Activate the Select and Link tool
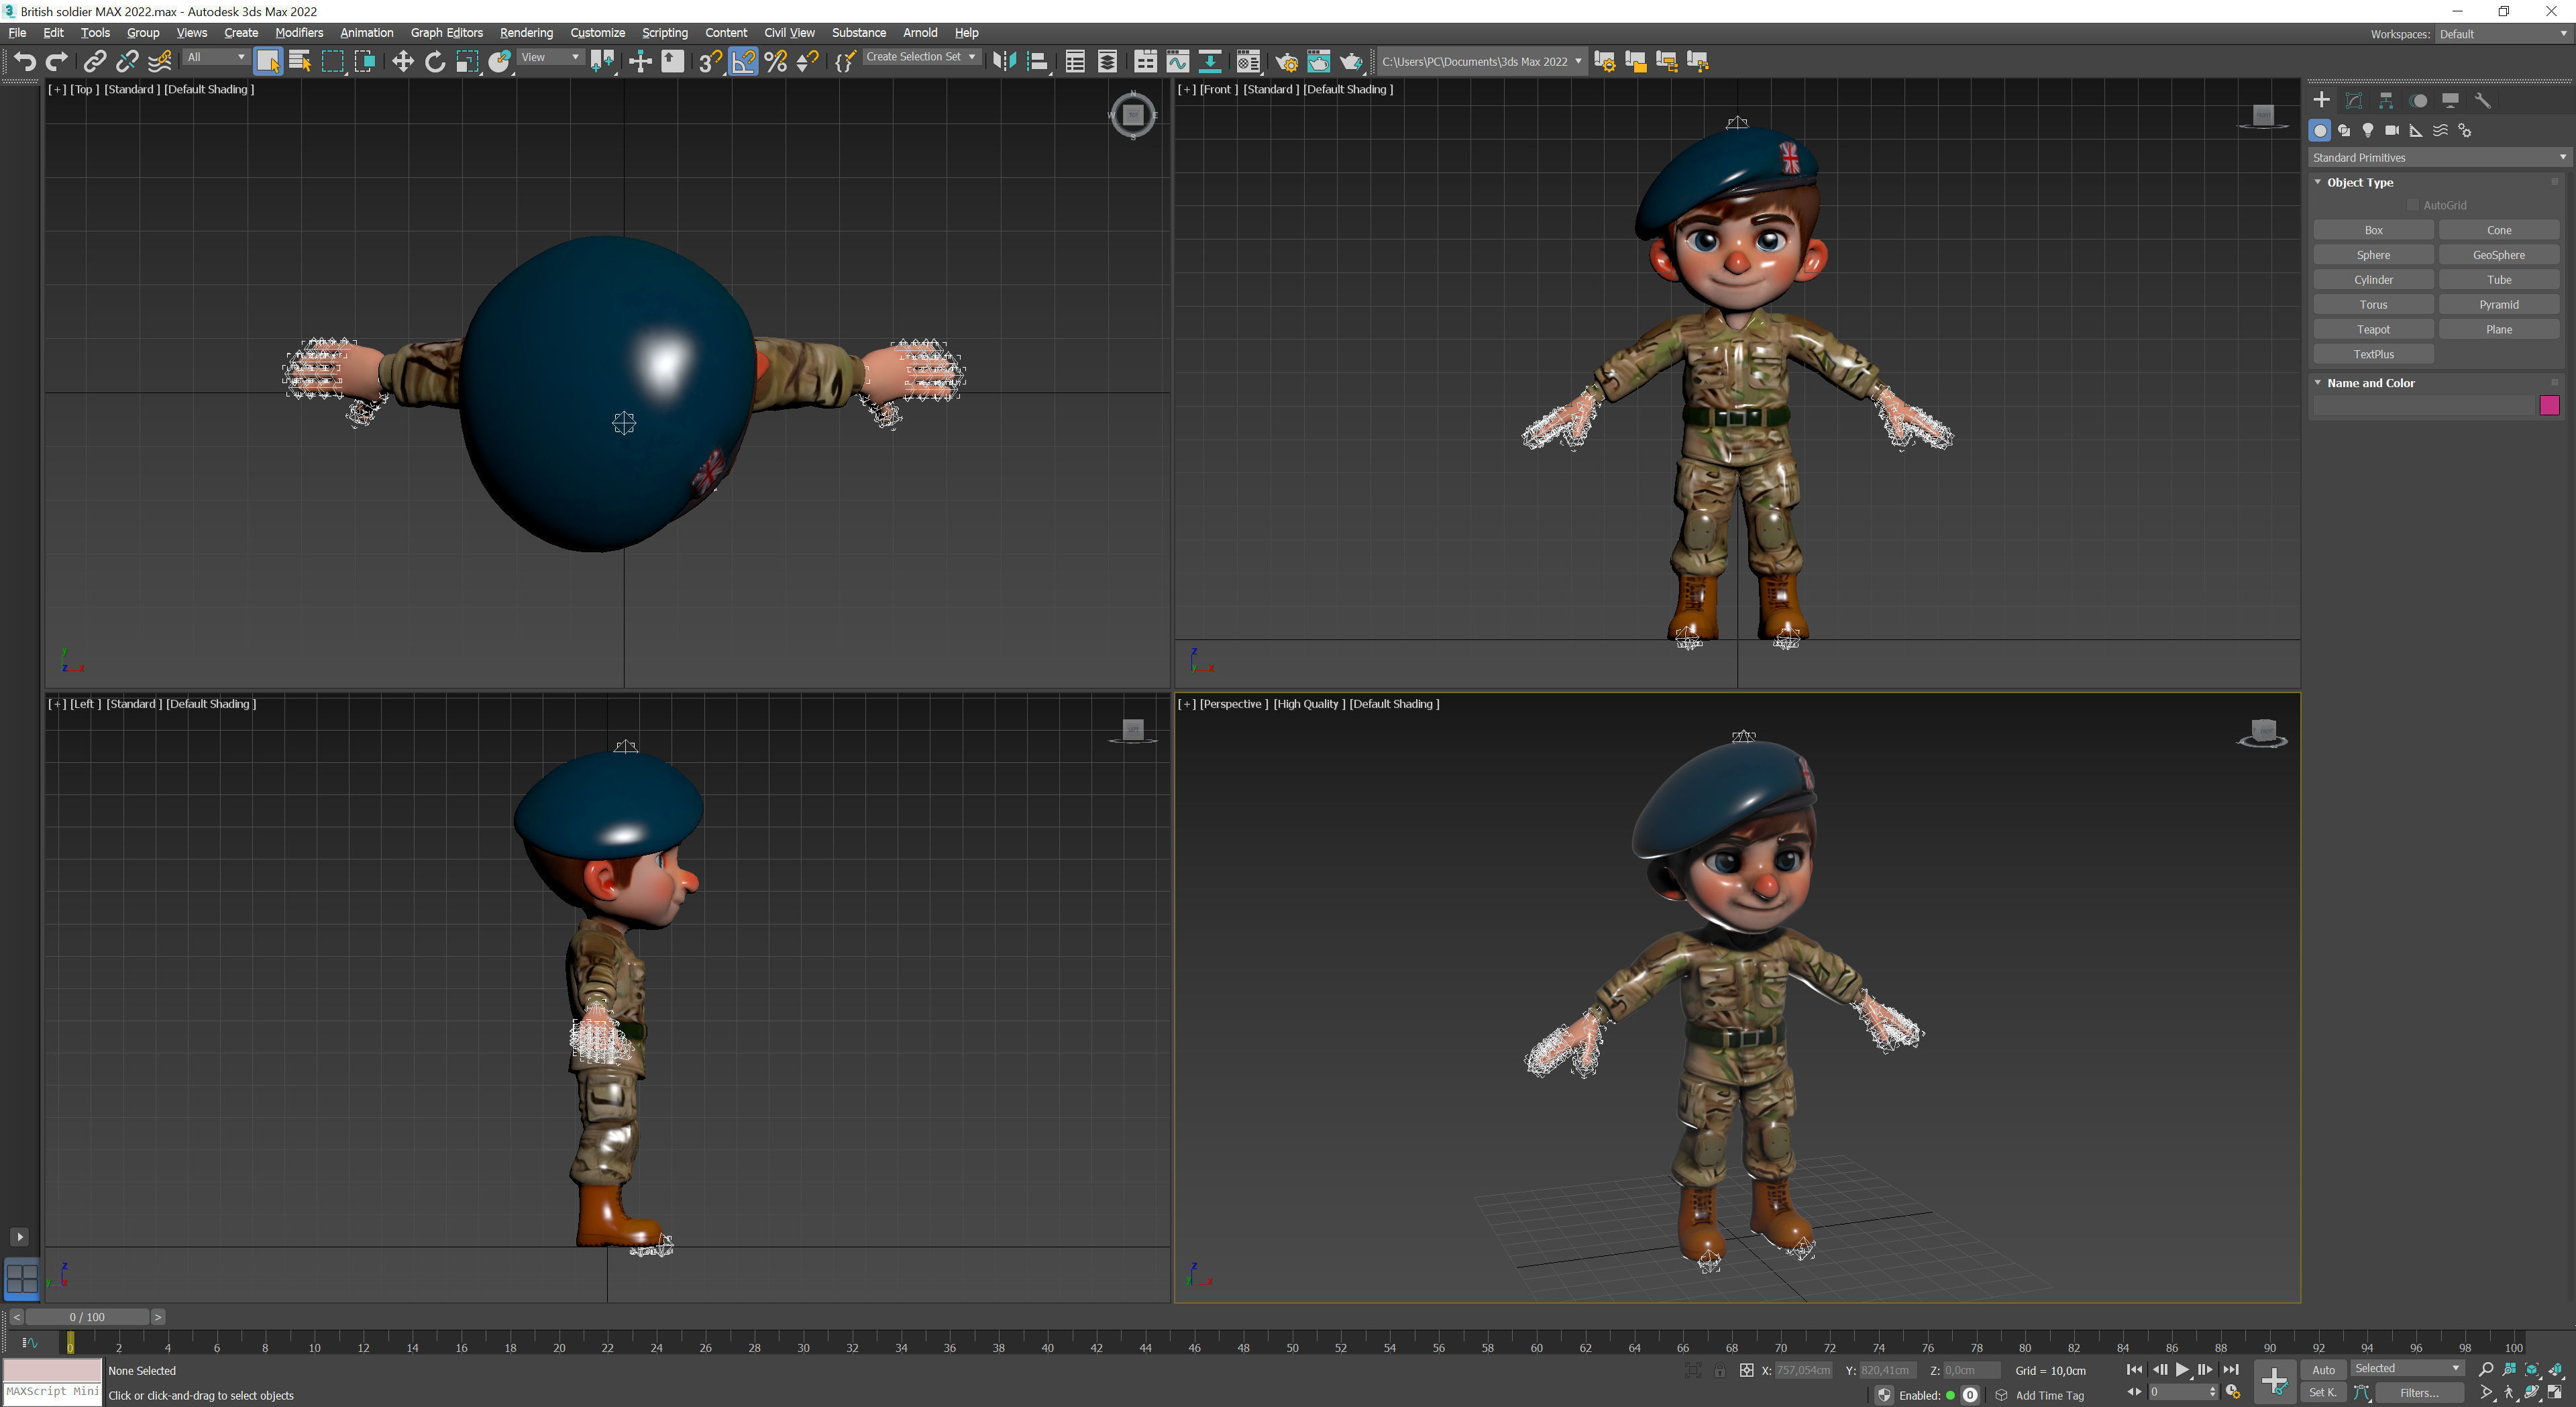 click(94, 62)
